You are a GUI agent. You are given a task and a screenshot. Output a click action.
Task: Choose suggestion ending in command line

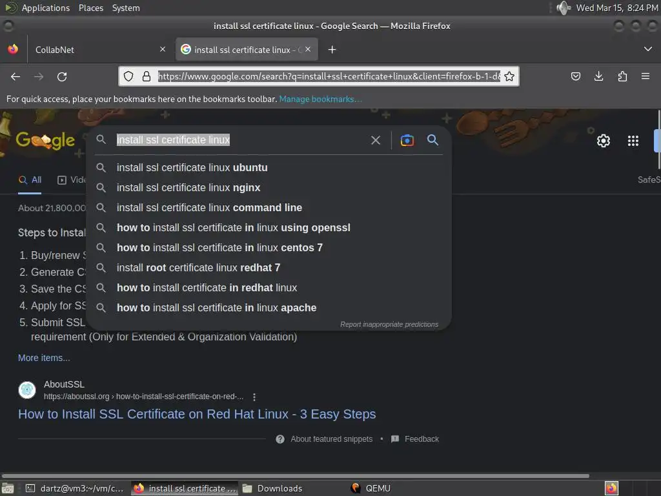[x=269, y=207]
